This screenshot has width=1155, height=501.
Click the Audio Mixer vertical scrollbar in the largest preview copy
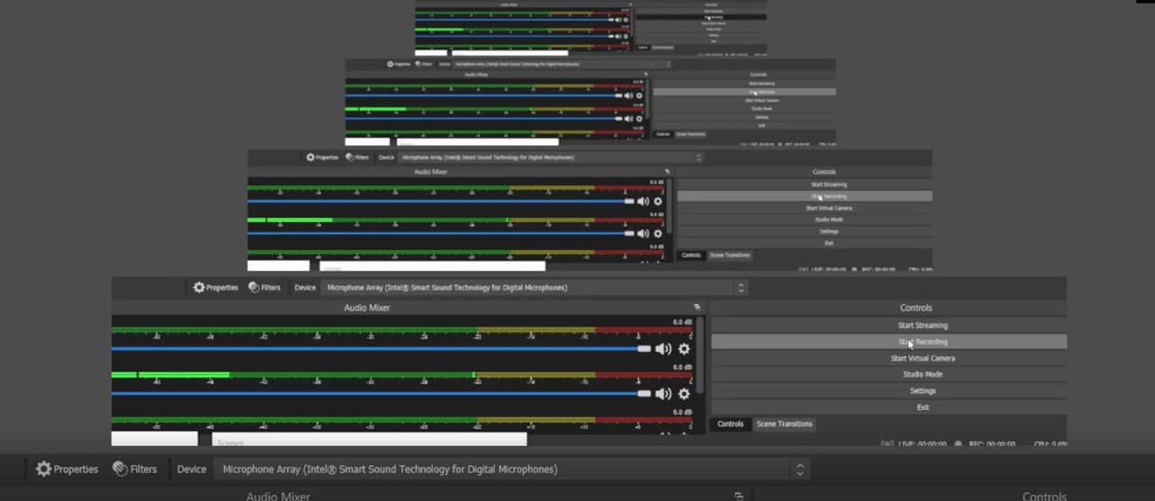pos(700,360)
